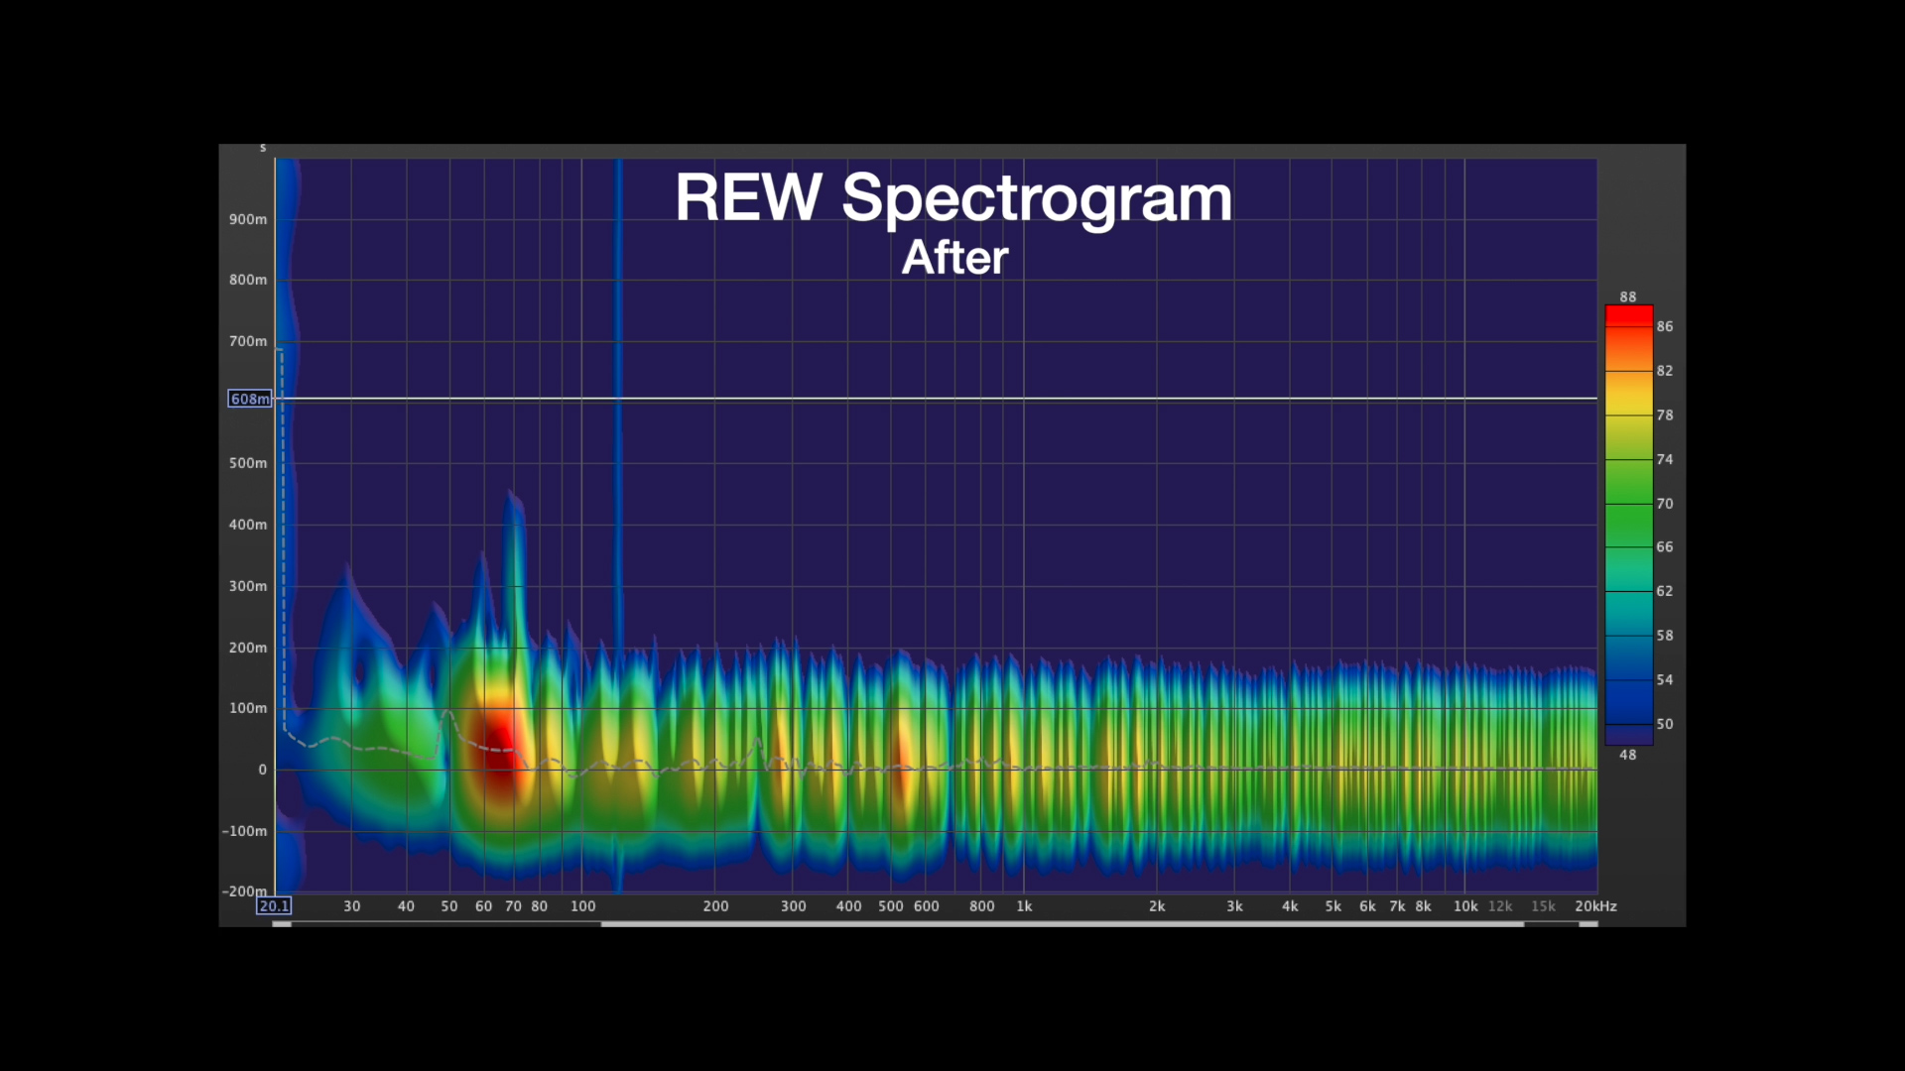This screenshot has width=1905, height=1071.
Task: Click the 100m time axis label
Action: tap(248, 708)
